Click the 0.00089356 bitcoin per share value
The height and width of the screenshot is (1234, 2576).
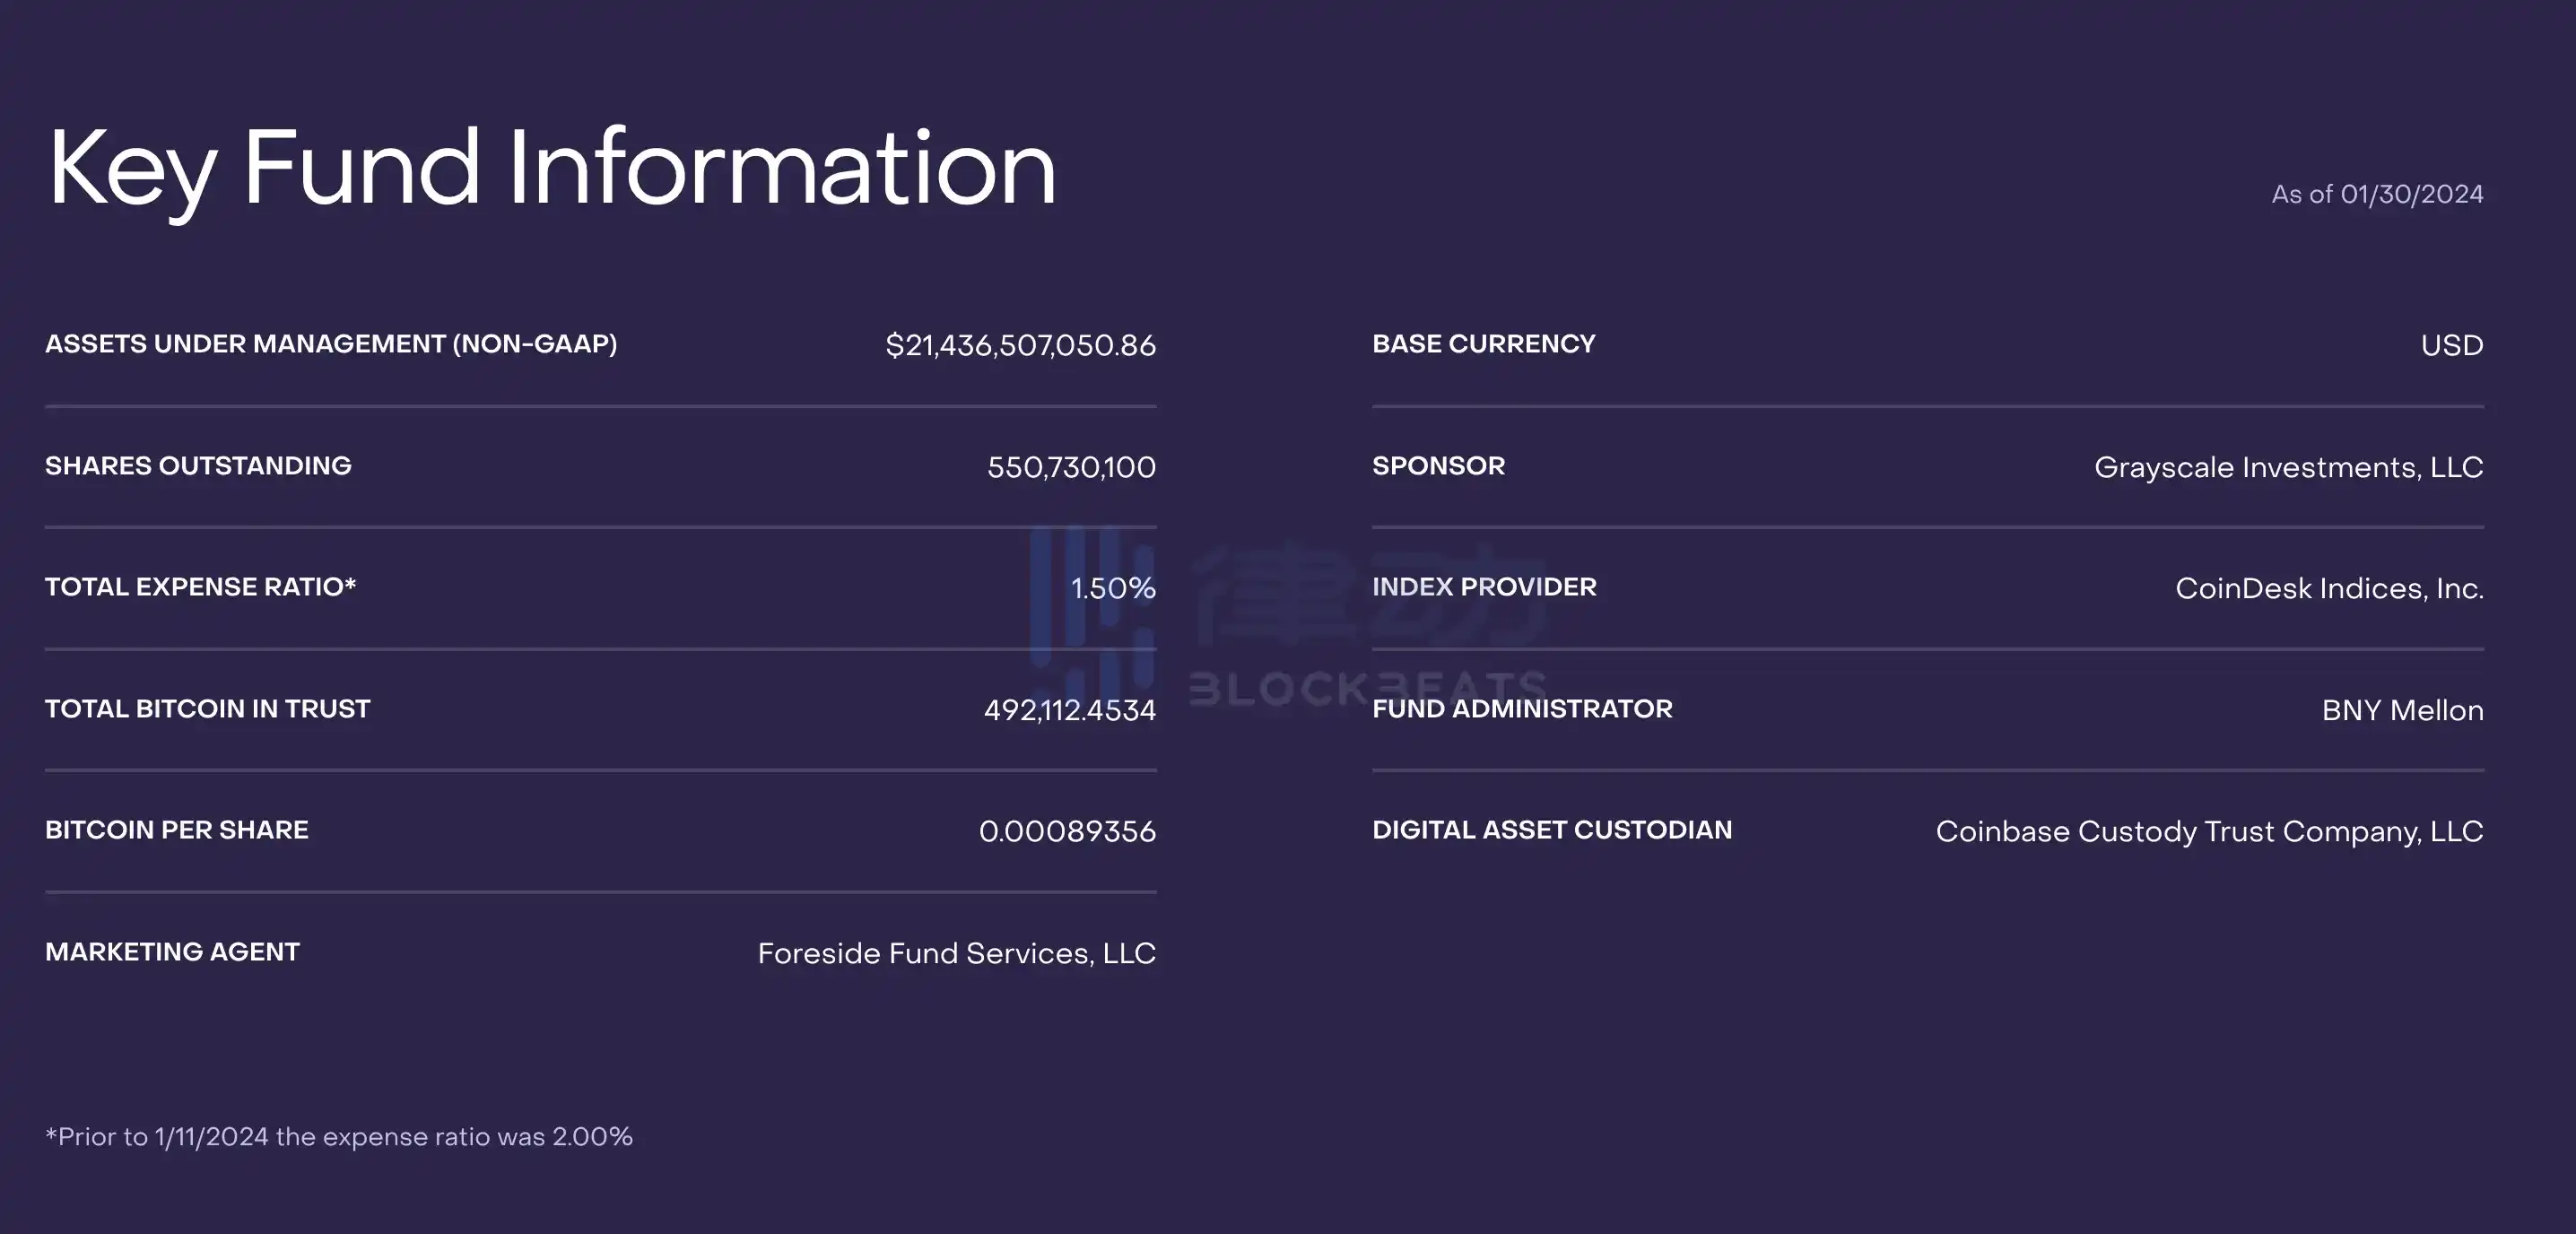[x=1066, y=831]
